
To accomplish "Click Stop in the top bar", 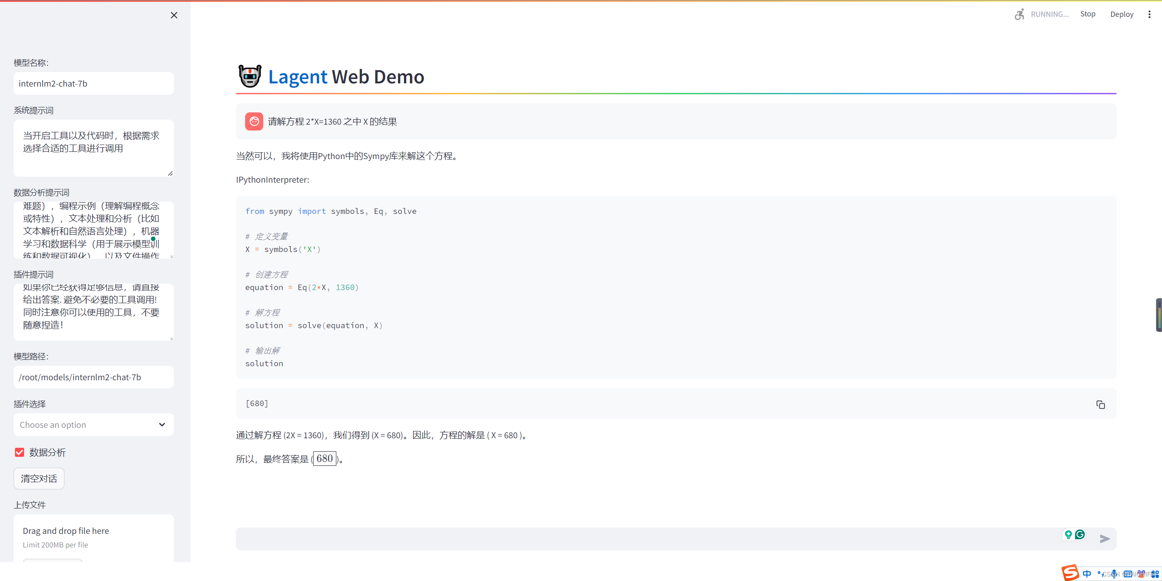I will (x=1088, y=14).
